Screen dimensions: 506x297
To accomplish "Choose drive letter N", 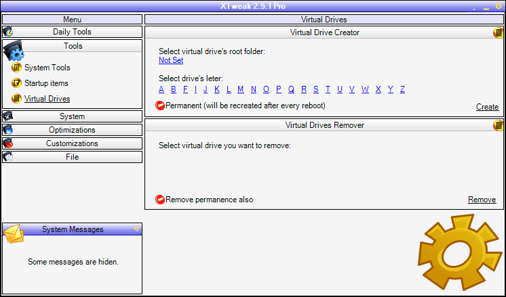I will click(x=254, y=89).
